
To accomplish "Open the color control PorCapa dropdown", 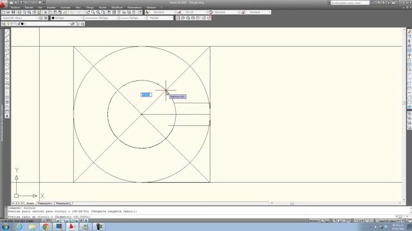I will pos(67,18).
